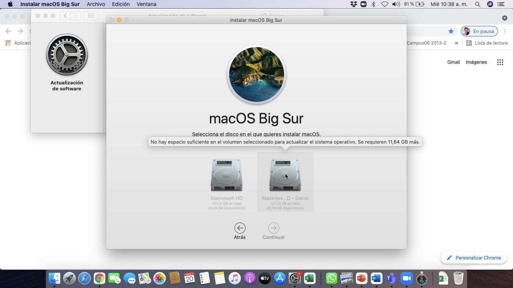This screenshot has height=288, width=513.
Task: Open Safari from the Dock
Action: [84, 278]
